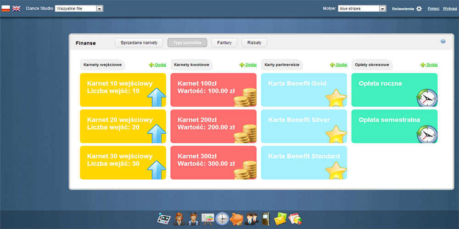Click 'Wartość: 300.00 zł' text
Viewport: 459px width, 229px height.
tap(206, 164)
